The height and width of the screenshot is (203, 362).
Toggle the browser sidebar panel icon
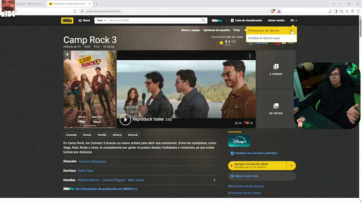[x=335, y=11]
